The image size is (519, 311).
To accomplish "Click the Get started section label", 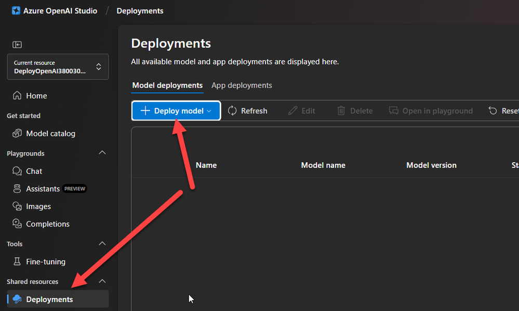I will pos(23,116).
